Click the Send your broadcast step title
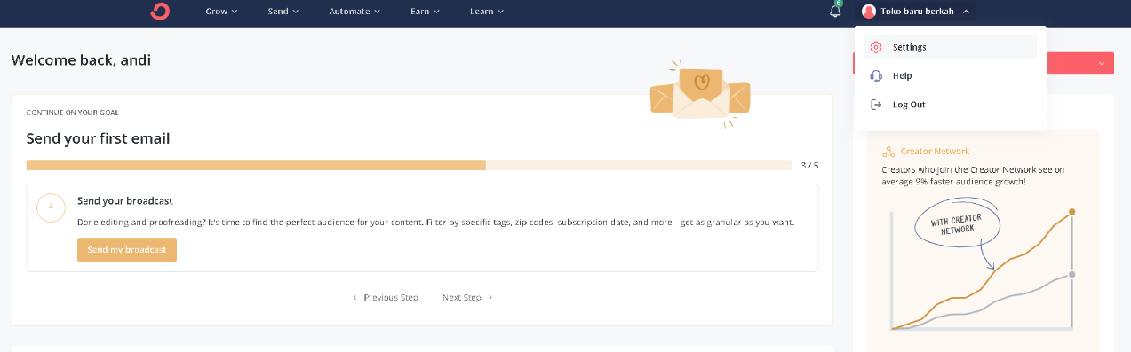 point(124,201)
